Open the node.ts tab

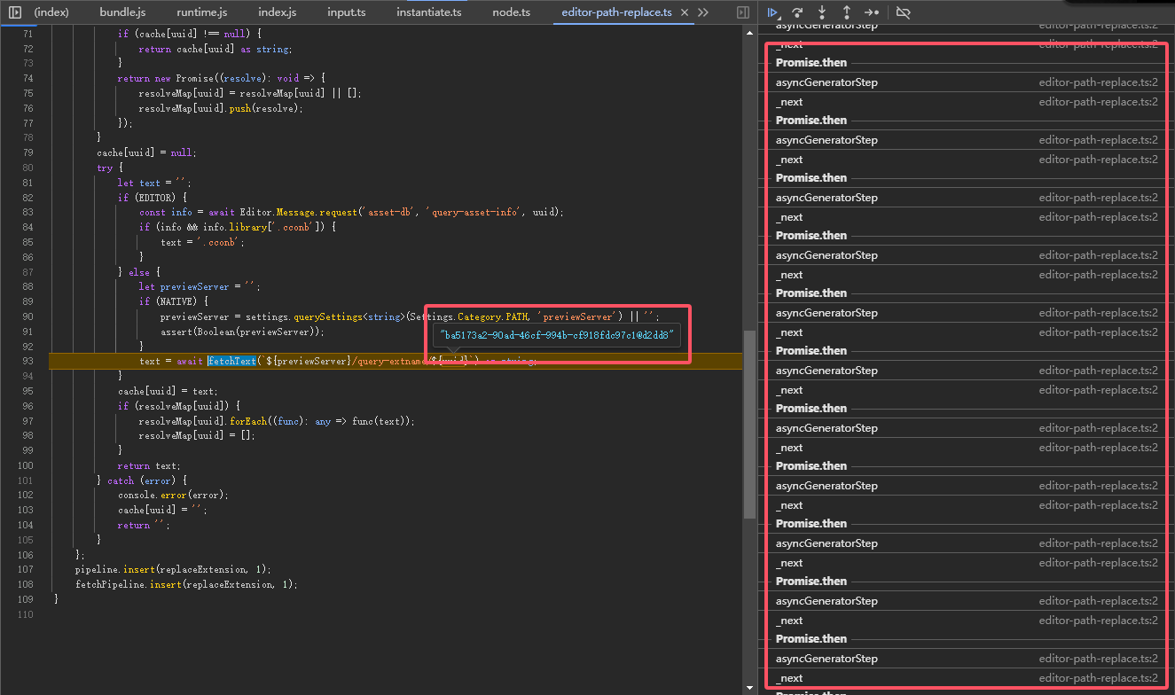click(511, 12)
